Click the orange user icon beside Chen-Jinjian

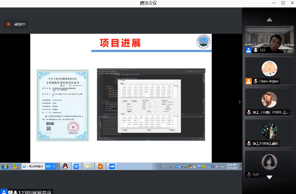point(249,81)
